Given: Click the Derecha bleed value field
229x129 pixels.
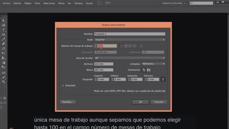Looking at the screenshot, I should tap(153, 79).
